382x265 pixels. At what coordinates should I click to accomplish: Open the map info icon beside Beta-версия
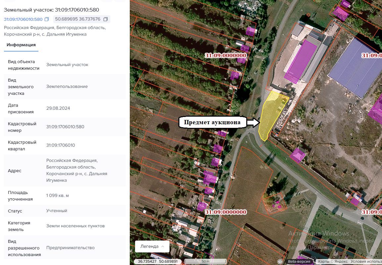(280, 262)
